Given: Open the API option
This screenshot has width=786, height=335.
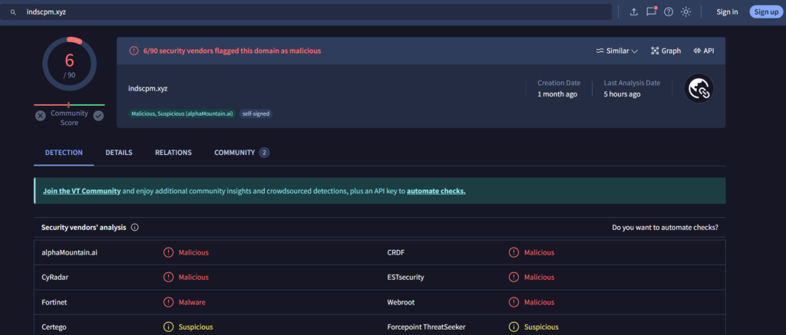Looking at the screenshot, I should tap(703, 51).
